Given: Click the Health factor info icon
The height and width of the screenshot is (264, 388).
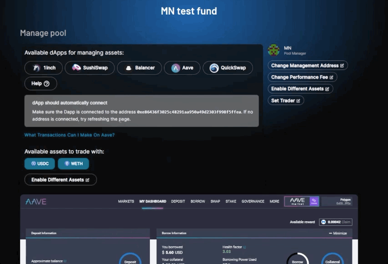Looking at the screenshot, I should [245, 247].
